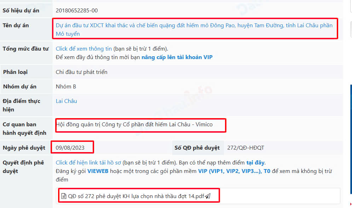
Task: Open 'nâng cấp lên tài khoản VIP' link
Action: pos(177,57)
